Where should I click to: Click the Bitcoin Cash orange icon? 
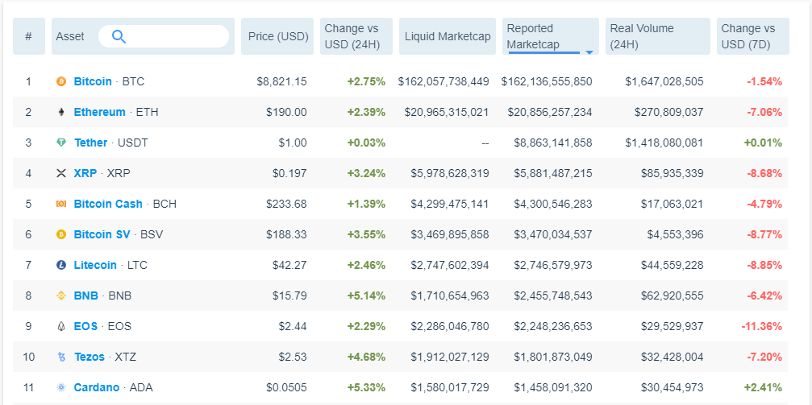[x=61, y=204]
